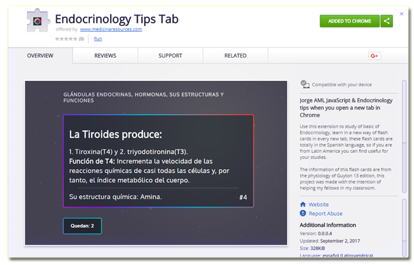Click the (0) ratings count
Image resolution: width=414 pixels, height=265 pixels.
coord(82,39)
